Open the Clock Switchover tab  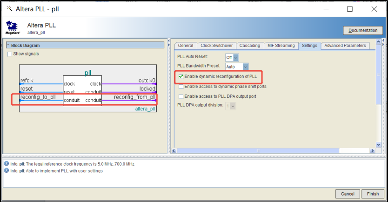click(x=216, y=46)
